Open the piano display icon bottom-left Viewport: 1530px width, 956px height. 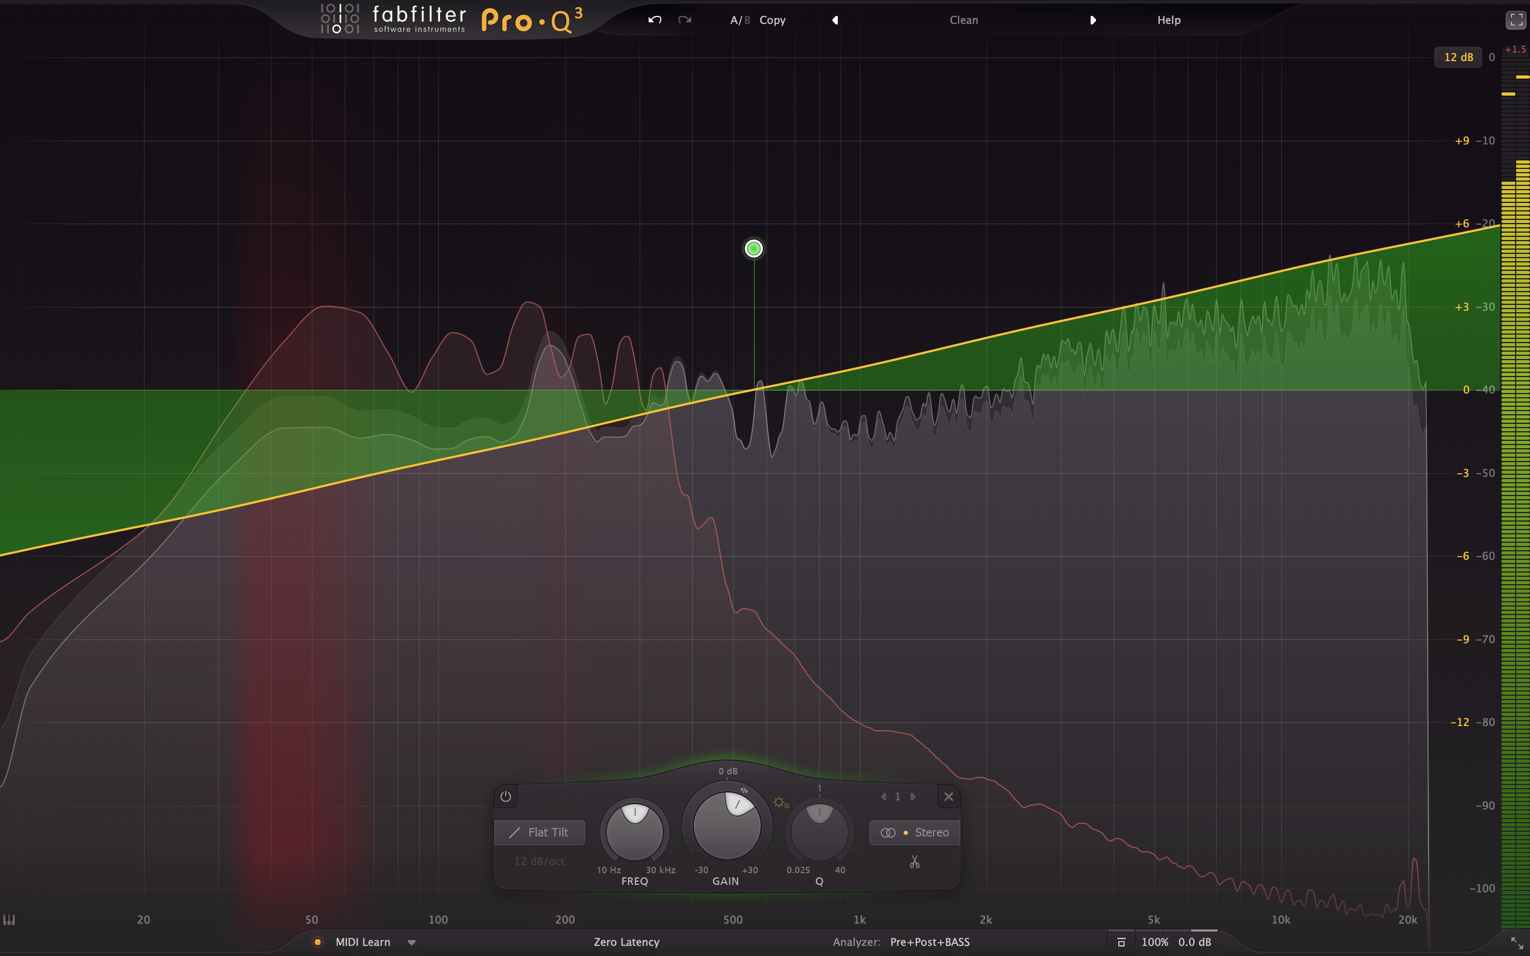point(10,920)
